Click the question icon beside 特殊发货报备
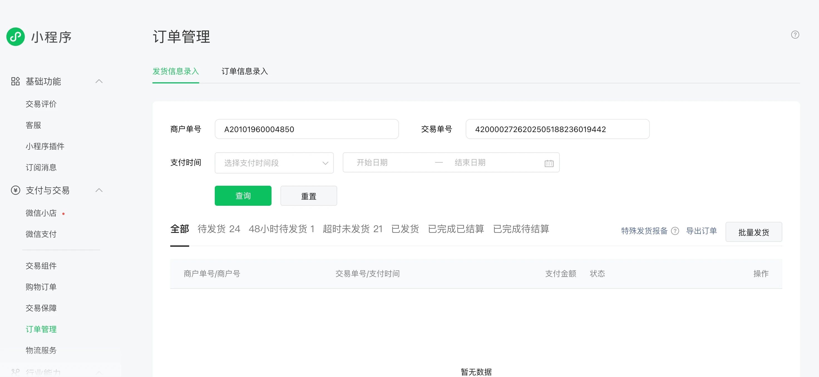Image resolution: width=819 pixels, height=377 pixels. [x=675, y=231]
